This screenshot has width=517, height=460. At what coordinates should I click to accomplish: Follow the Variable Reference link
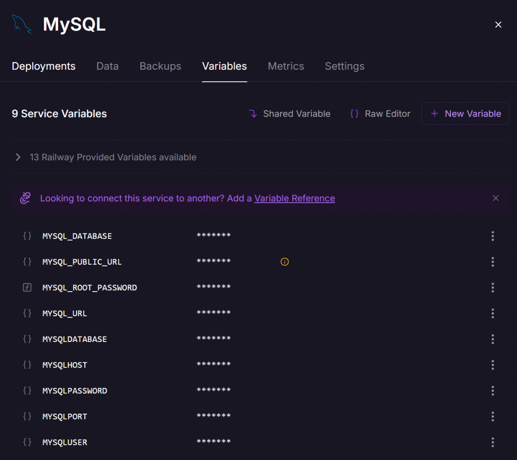294,198
